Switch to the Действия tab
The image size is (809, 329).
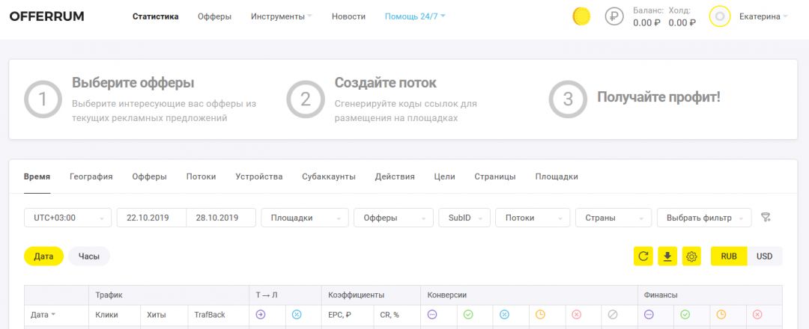(395, 176)
